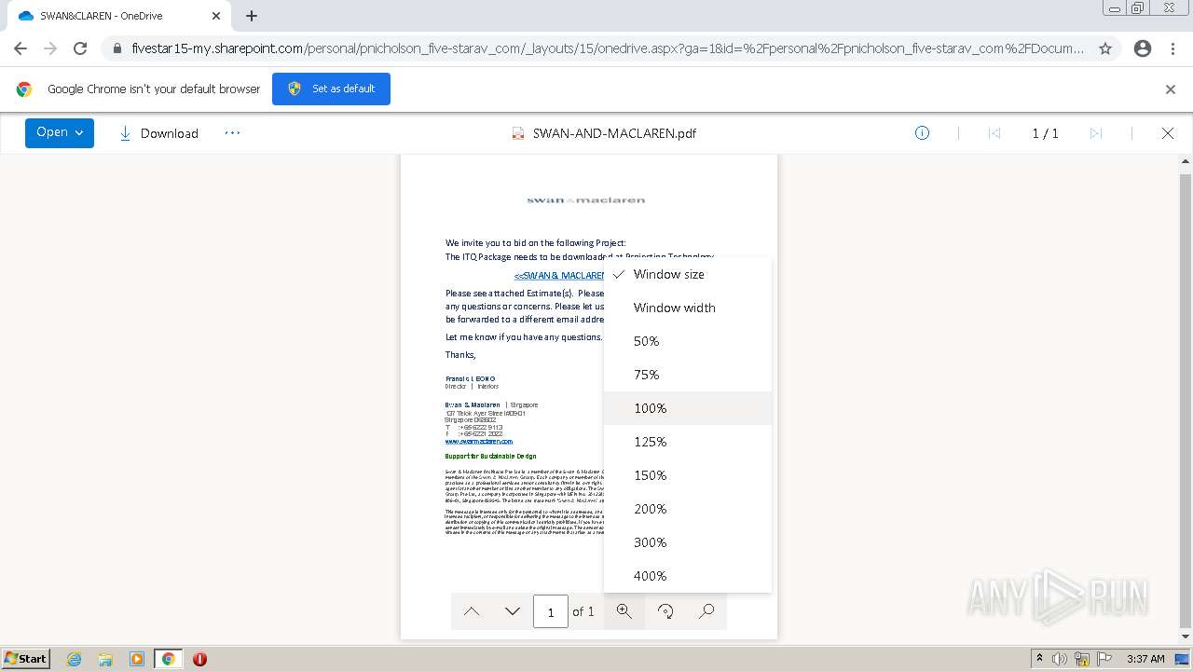Select Window width zoom option

point(688,308)
